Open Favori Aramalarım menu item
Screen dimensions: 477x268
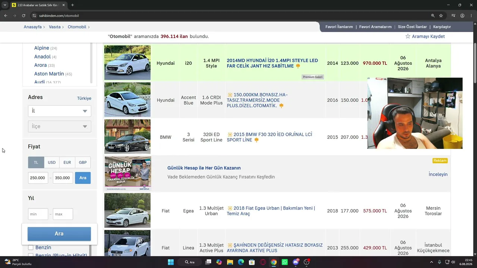[x=375, y=27]
